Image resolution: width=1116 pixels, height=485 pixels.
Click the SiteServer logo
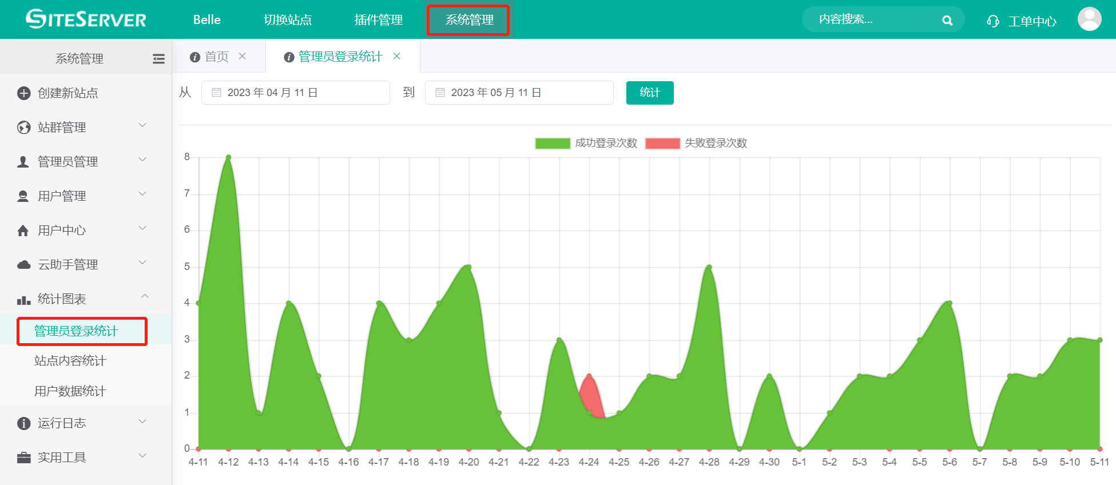coord(86,19)
